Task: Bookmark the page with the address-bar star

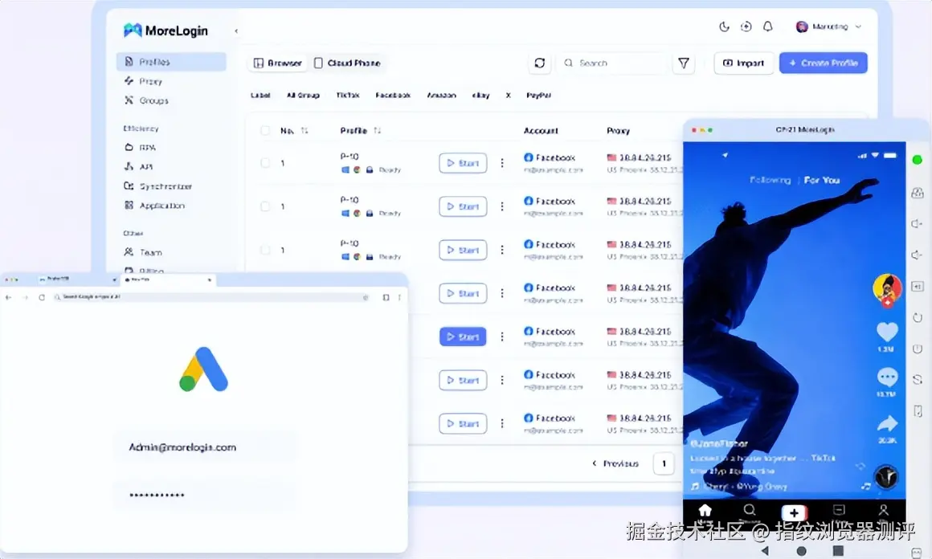Action: 366,297
